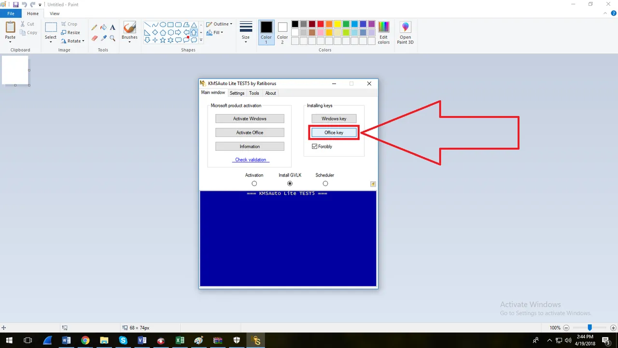Open the Paste dropdown arrow
This screenshot has width=618, height=348.
click(x=10, y=42)
